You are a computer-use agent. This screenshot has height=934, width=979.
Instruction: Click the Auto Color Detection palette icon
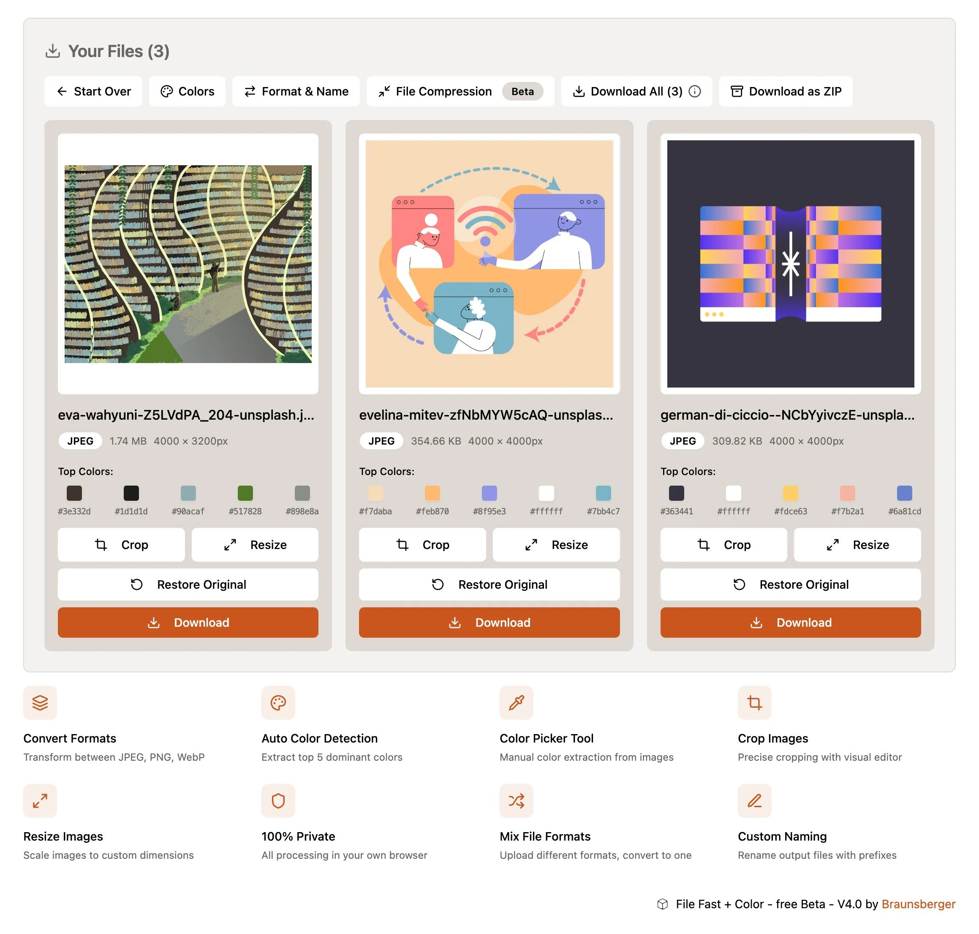[278, 702]
